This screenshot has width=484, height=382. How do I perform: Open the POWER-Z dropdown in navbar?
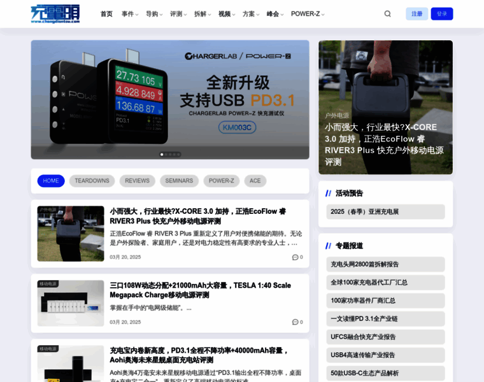point(307,14)
